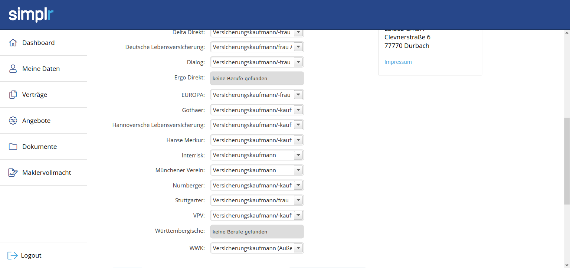Click the Verträge documents icon
The image size is (570, 268).
click(x=13, y=95)
